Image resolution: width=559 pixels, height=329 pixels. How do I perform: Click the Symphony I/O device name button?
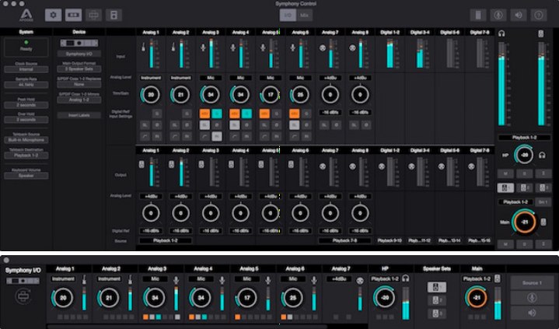[79, 54]
